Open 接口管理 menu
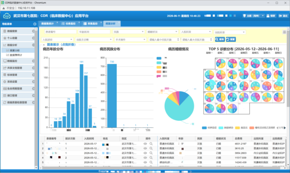This screenshot has height=173, width=290. [x=18, y=95]
